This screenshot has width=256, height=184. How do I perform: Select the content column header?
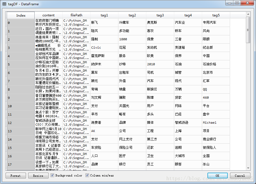pos(49,15)
